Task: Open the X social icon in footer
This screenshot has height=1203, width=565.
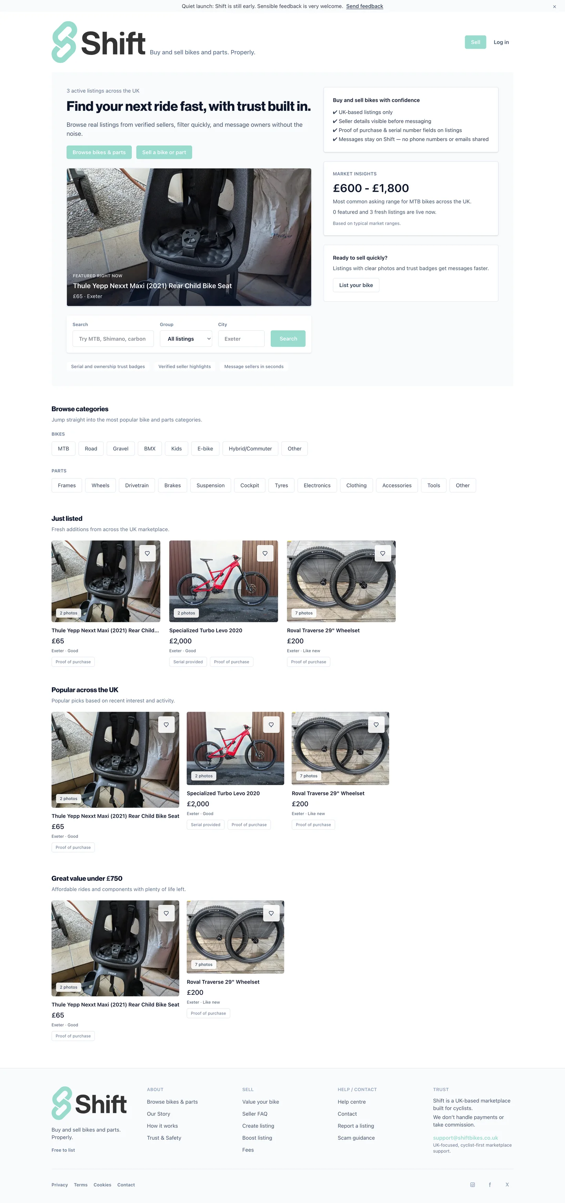Action: (507, 1185)
